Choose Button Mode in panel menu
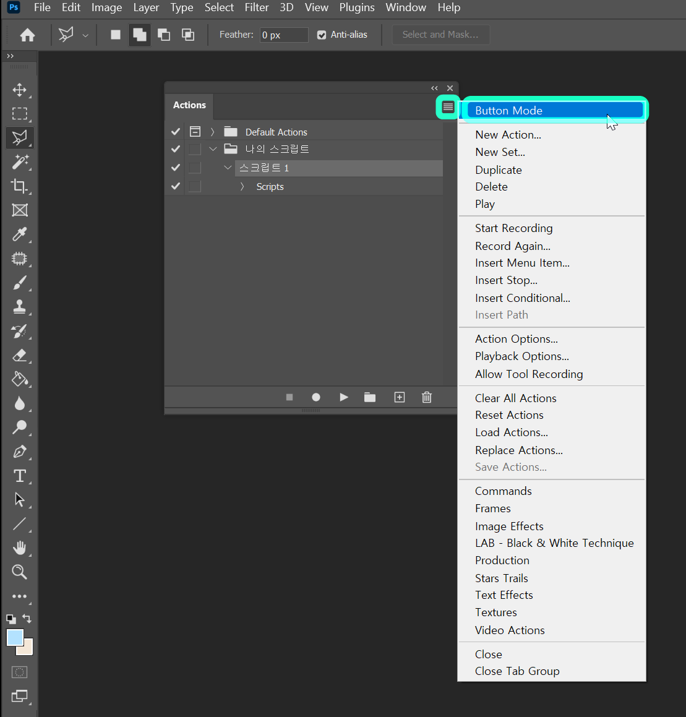686x717 pixels. (552, 111)
